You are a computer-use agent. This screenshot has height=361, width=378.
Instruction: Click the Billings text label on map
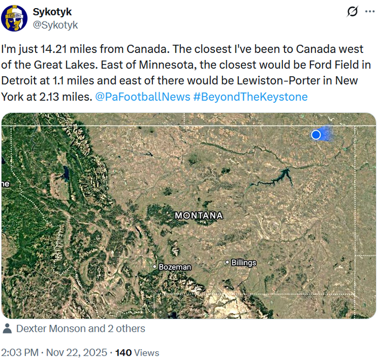coord(244,263)
